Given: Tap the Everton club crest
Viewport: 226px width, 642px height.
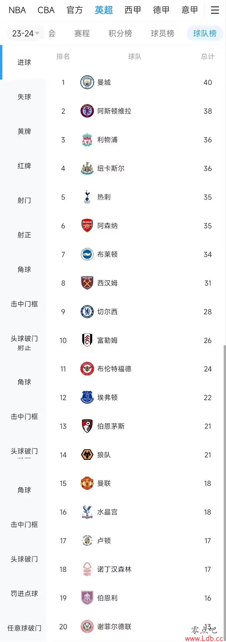Looking at the screenshot, I should coord(87,398).
